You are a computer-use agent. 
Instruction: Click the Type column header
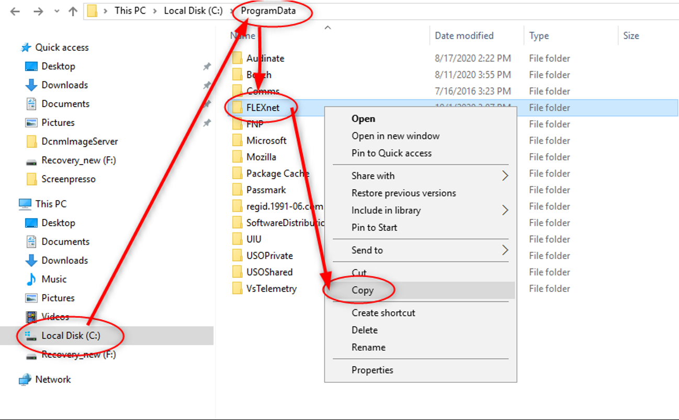(x=539, y=36)
